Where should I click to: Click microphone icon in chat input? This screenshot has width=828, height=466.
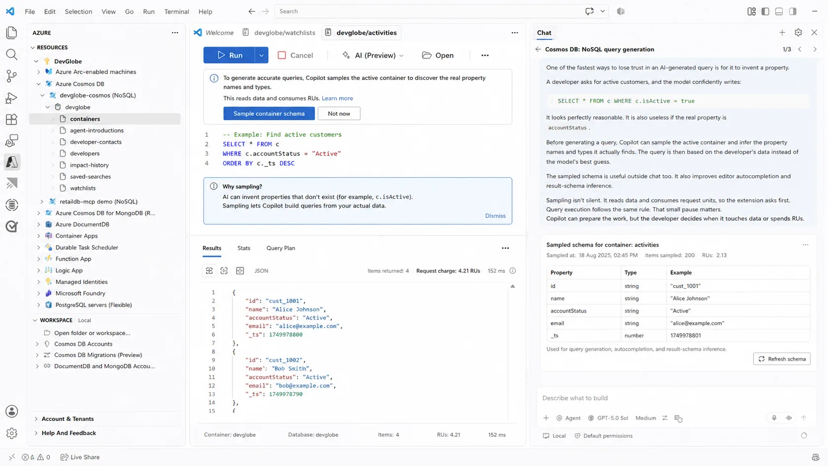click(774, 418)
